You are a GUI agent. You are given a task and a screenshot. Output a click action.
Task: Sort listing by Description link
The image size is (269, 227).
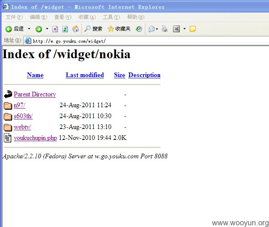(x=144, y=75)
